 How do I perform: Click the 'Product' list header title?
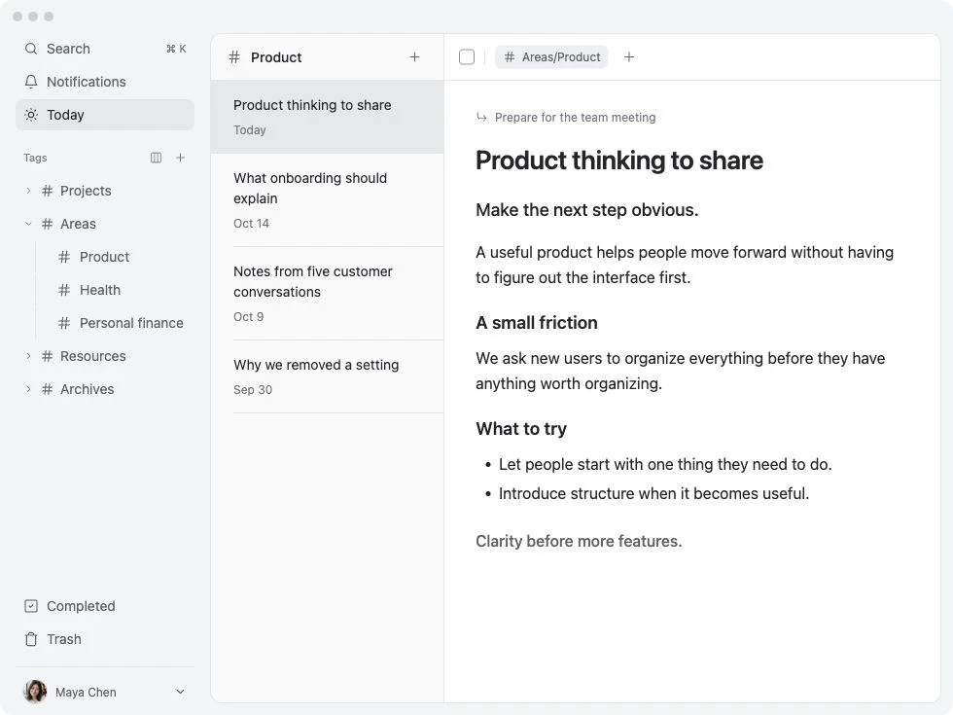(x=276, y=57)
